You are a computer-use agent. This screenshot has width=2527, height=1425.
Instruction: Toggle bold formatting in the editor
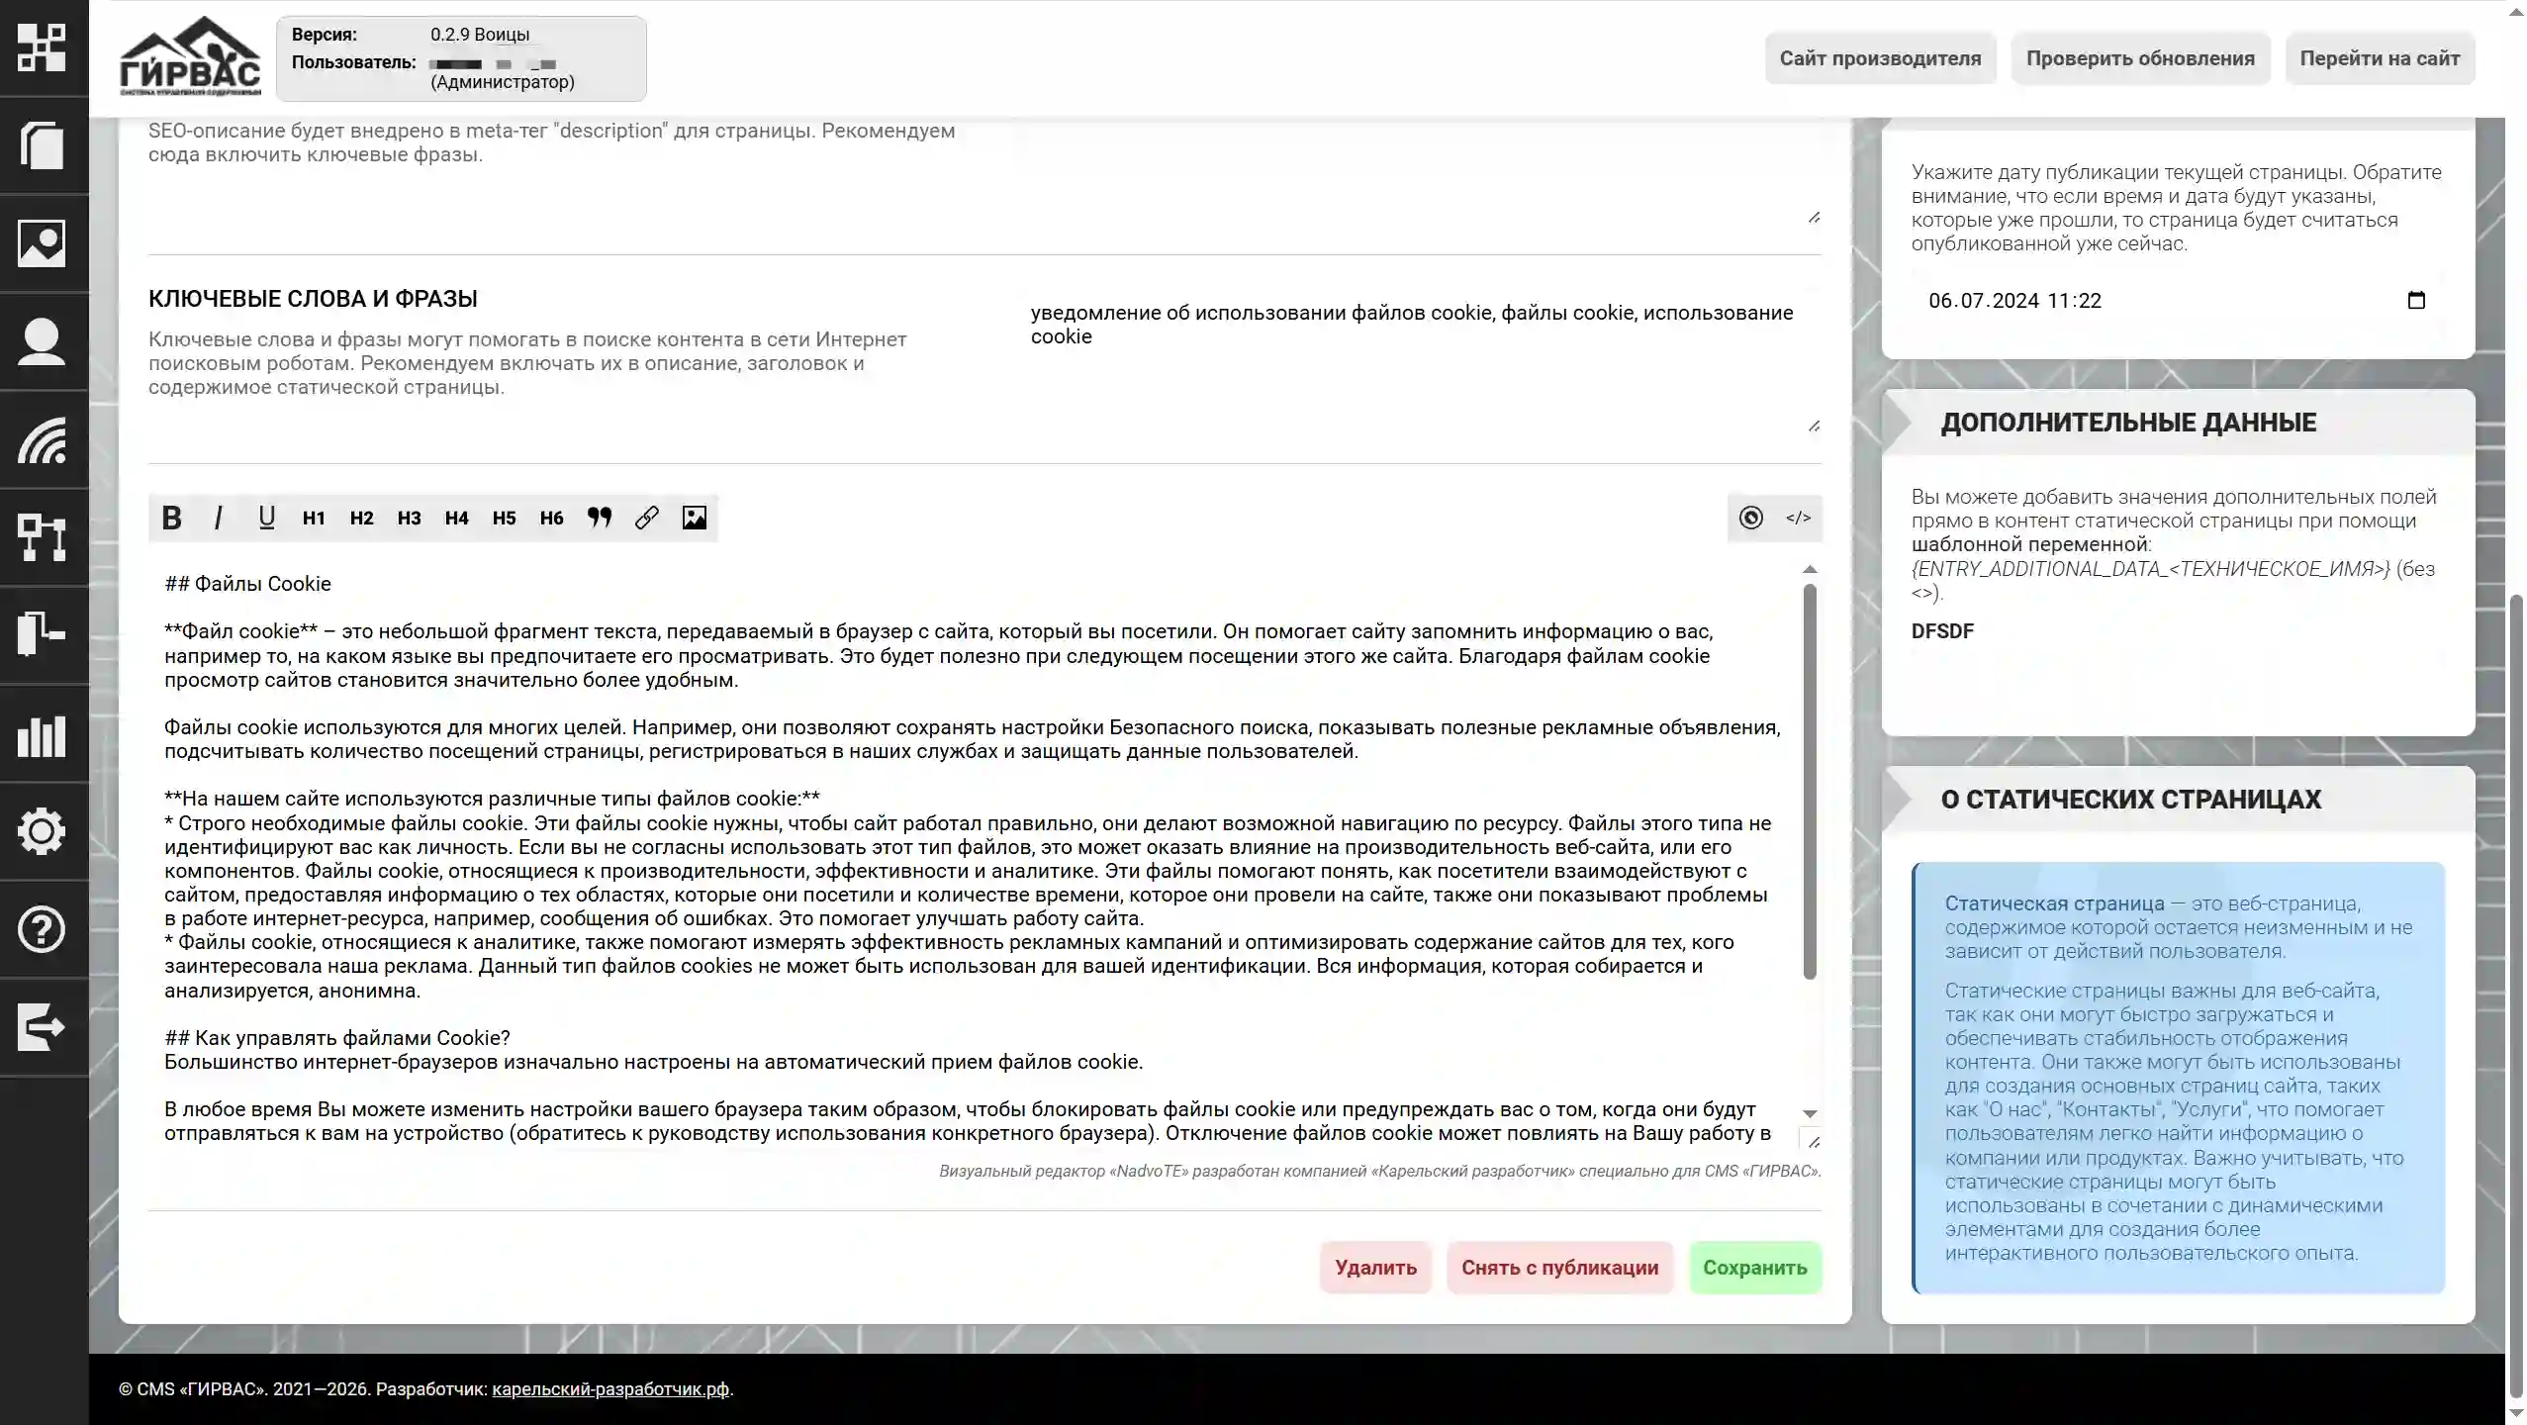(171, 518)
